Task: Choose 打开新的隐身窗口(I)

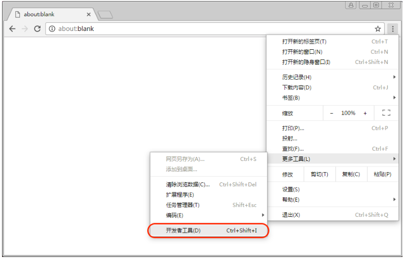Action: (x=332, y=62)
